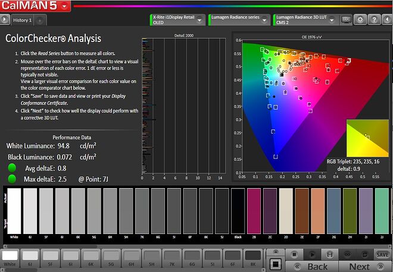The height and width of the screenshot is (272, 393).
Task: Click the DeltaE 2000 bar chart
Action: 184,106
